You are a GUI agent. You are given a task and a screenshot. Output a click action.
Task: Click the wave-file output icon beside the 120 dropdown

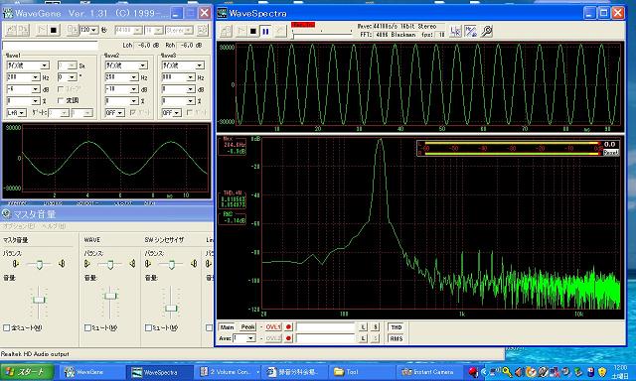click(72, 30)
